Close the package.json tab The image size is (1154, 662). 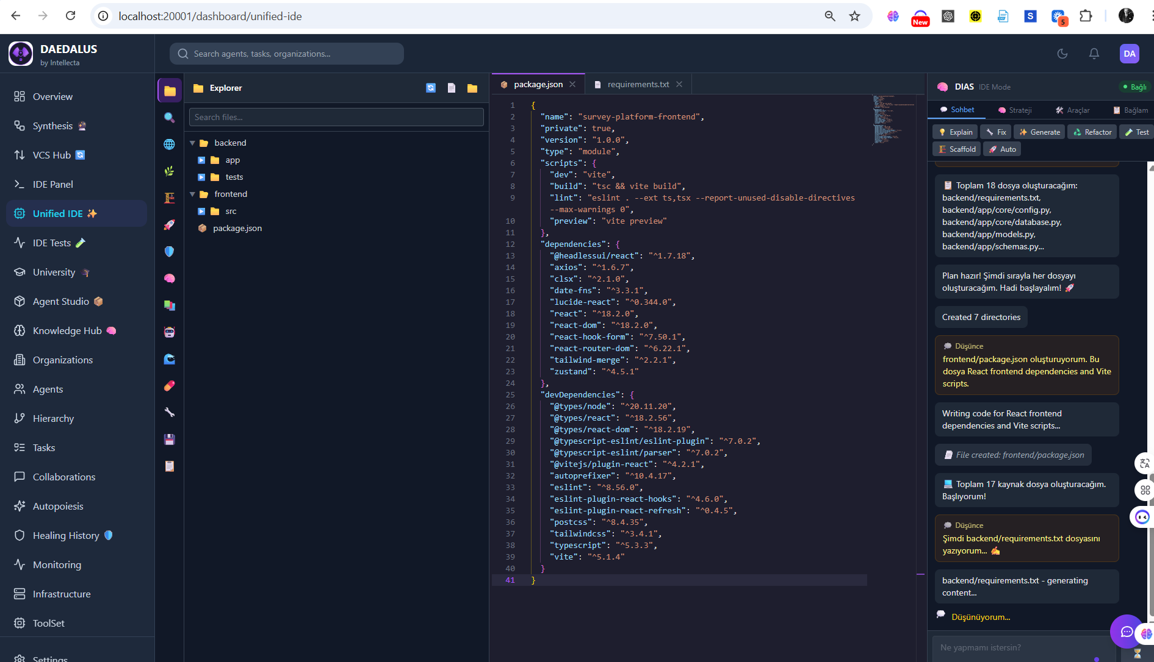click(572, 84)
